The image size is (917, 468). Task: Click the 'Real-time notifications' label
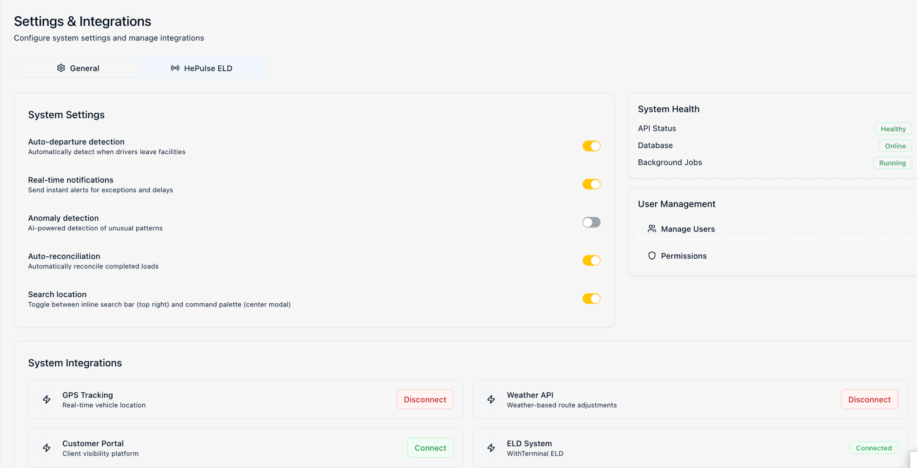71,180
